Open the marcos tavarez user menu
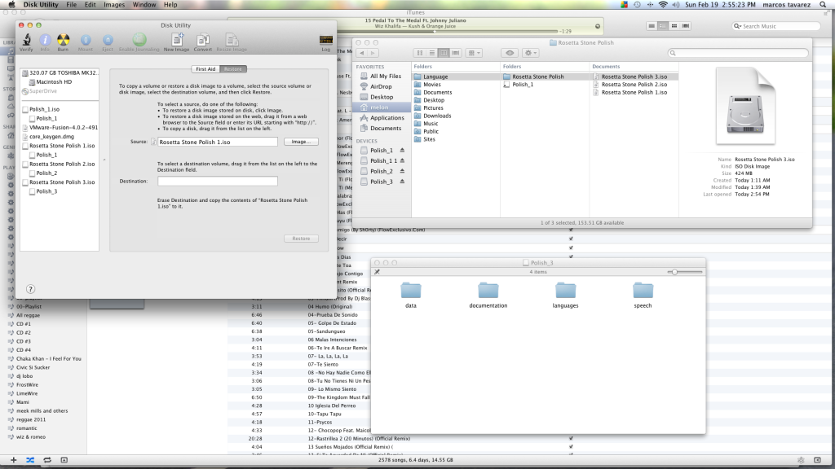The image size is (835, 469). click(x=787, y=5)
